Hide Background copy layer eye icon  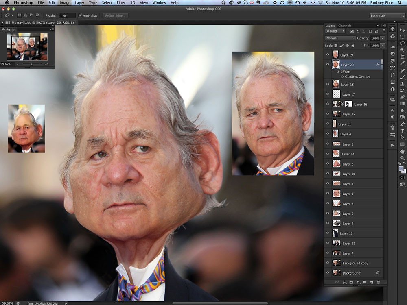coord(328,263)
